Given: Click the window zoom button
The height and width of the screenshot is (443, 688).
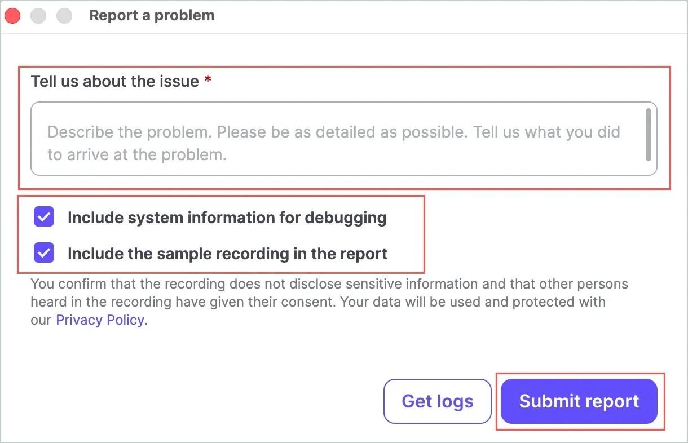Looking at the screenshot, I should [x=64, y=16].
